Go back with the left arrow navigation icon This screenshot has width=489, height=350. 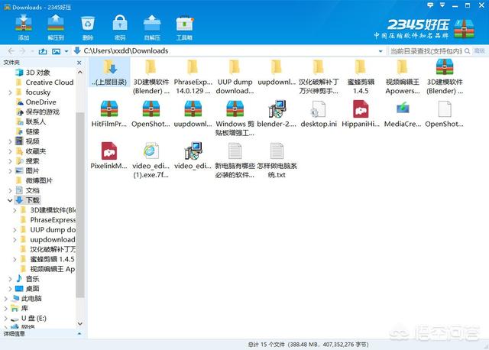coord(11,51)
